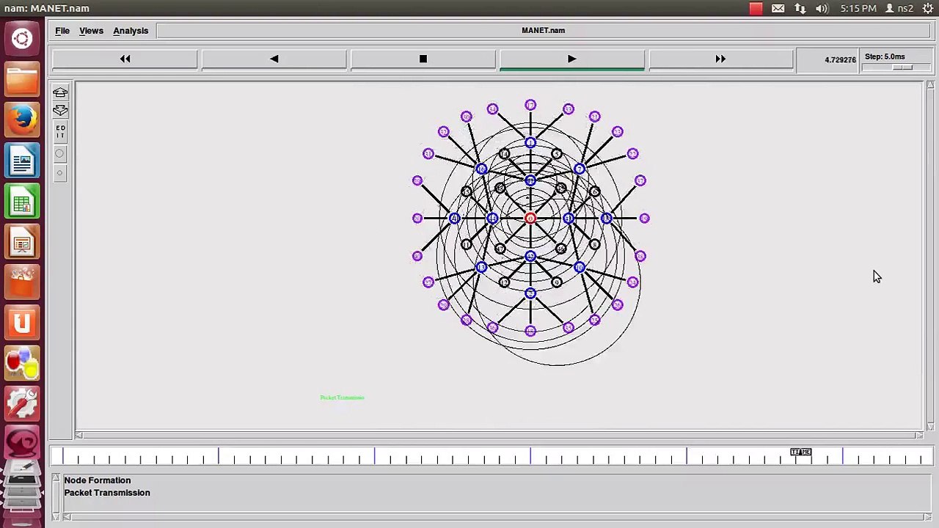Open the sound volume indicator
Screen dimensions: 939x528
pos(822,9)
